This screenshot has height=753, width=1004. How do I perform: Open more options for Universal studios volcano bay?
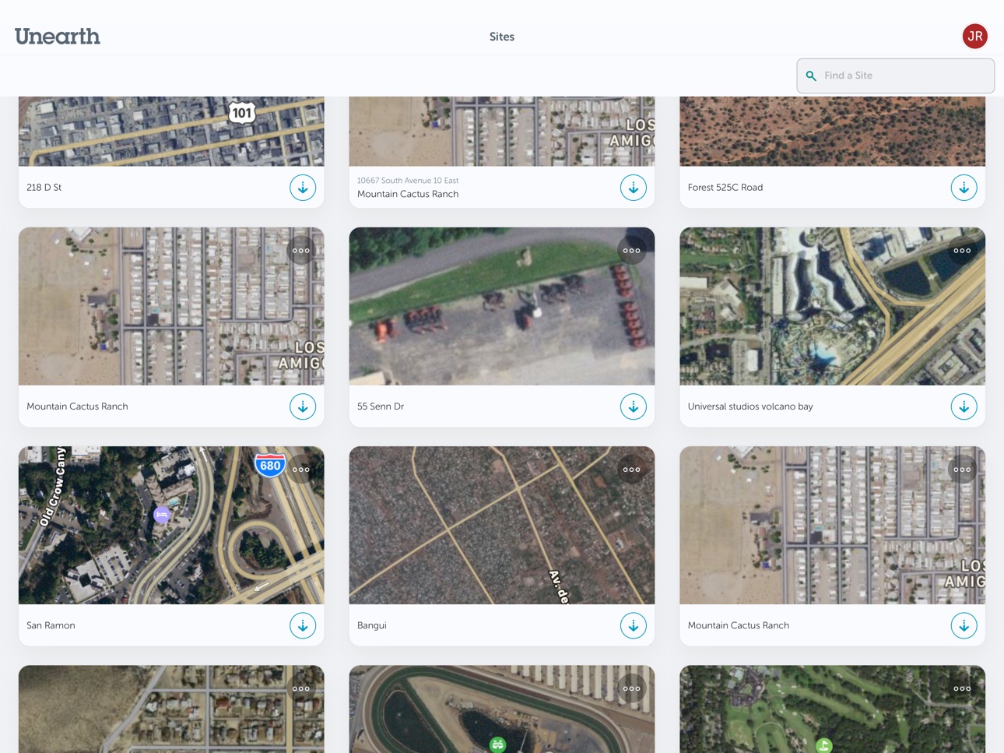tap(962, 251)
